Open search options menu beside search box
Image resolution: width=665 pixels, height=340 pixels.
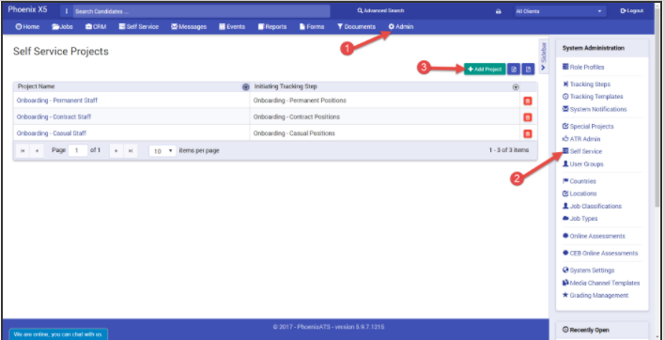coord(67,11)
